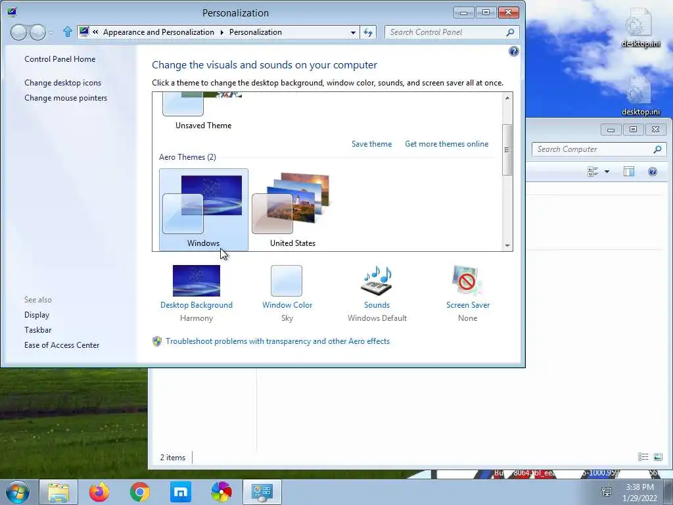The width and height of the screenshot is (673, 505).
Task: Open the Start menu
Action: coord(18,492)
